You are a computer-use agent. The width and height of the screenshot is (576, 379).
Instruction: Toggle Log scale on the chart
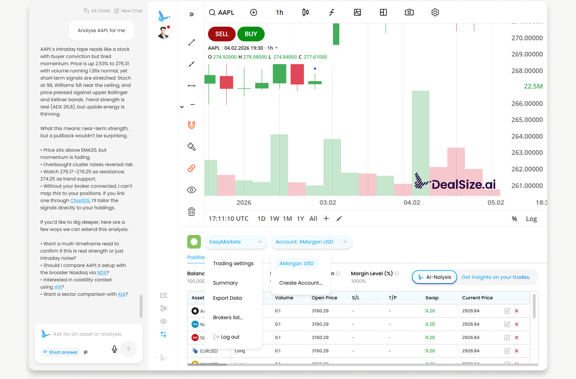531,219
